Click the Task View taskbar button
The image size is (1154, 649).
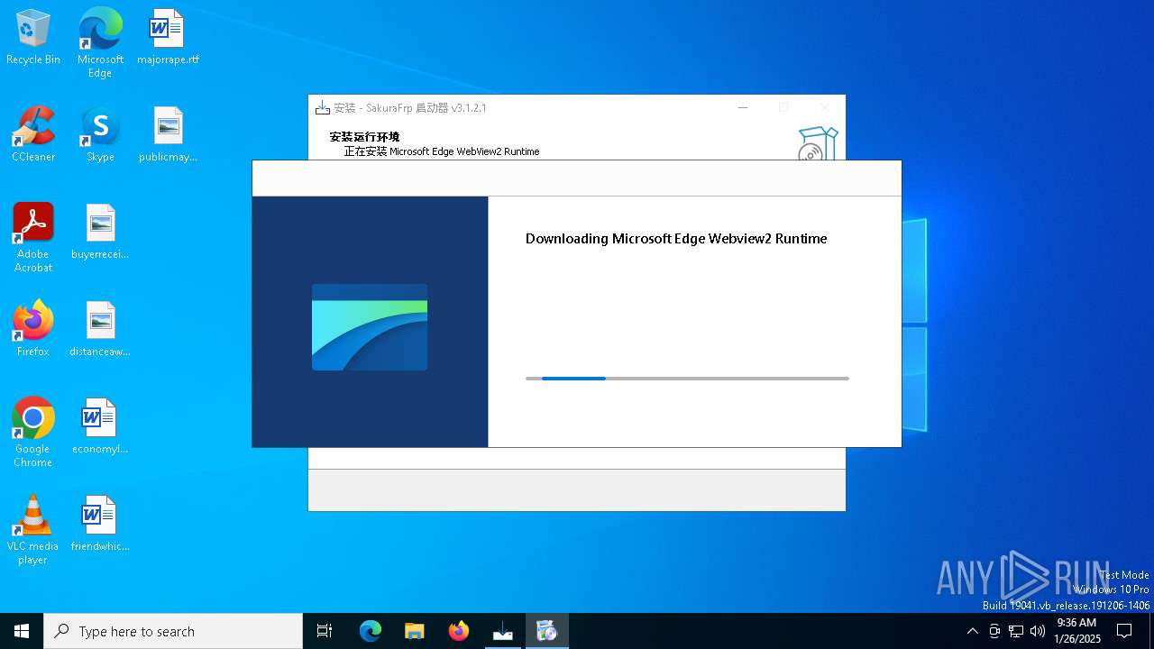325,631
